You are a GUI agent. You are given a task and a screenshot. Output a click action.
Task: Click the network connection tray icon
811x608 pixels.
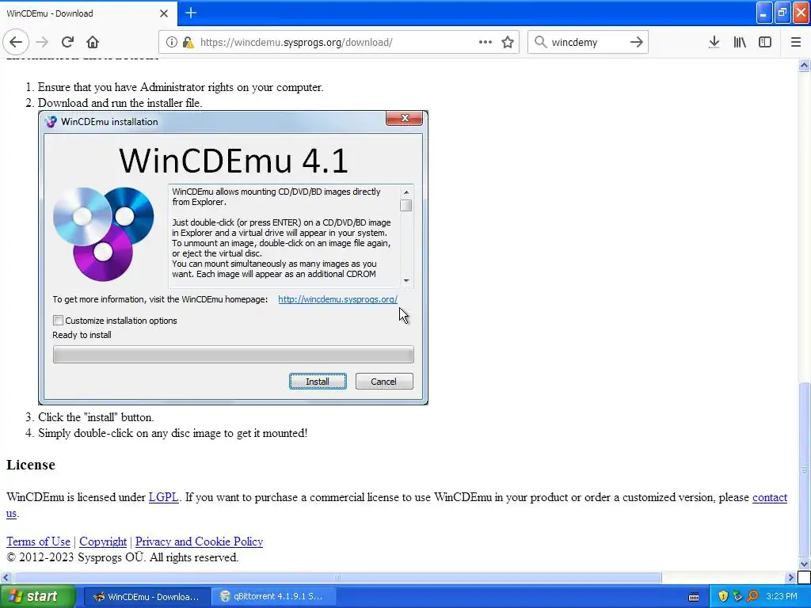click(737, 596)
